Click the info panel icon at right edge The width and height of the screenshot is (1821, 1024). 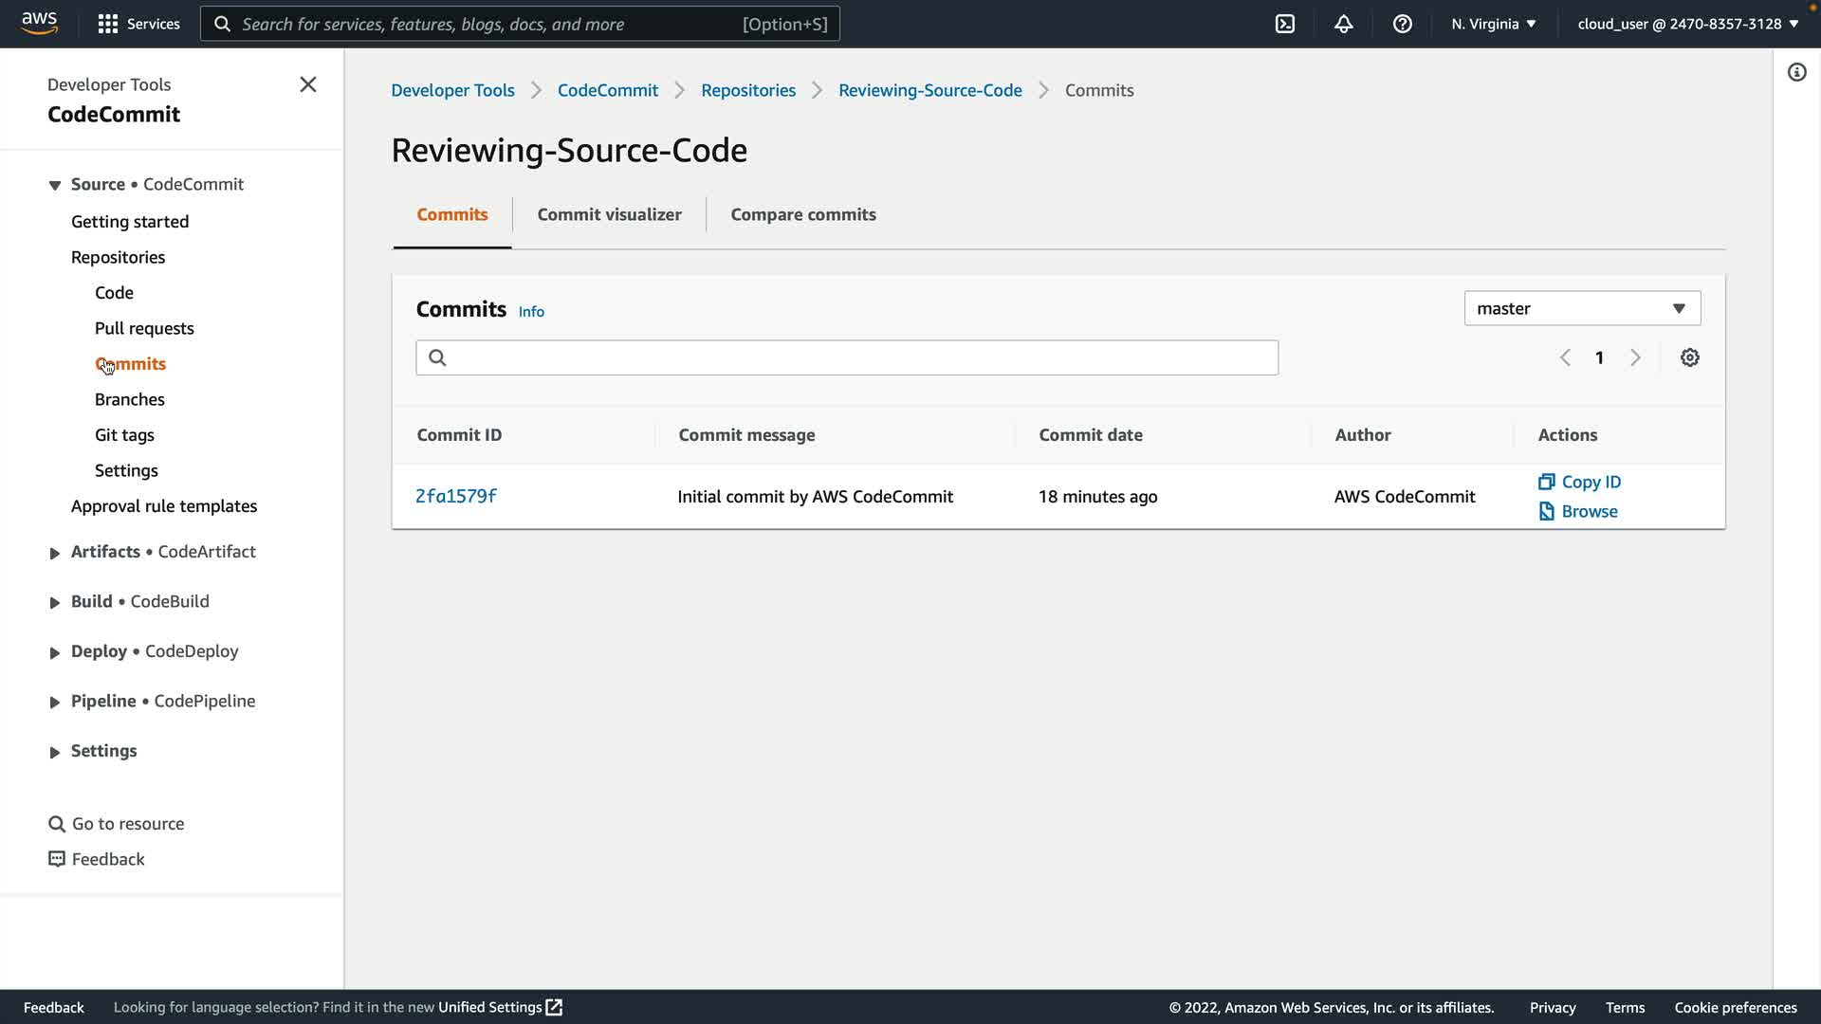click(1796, 73)
